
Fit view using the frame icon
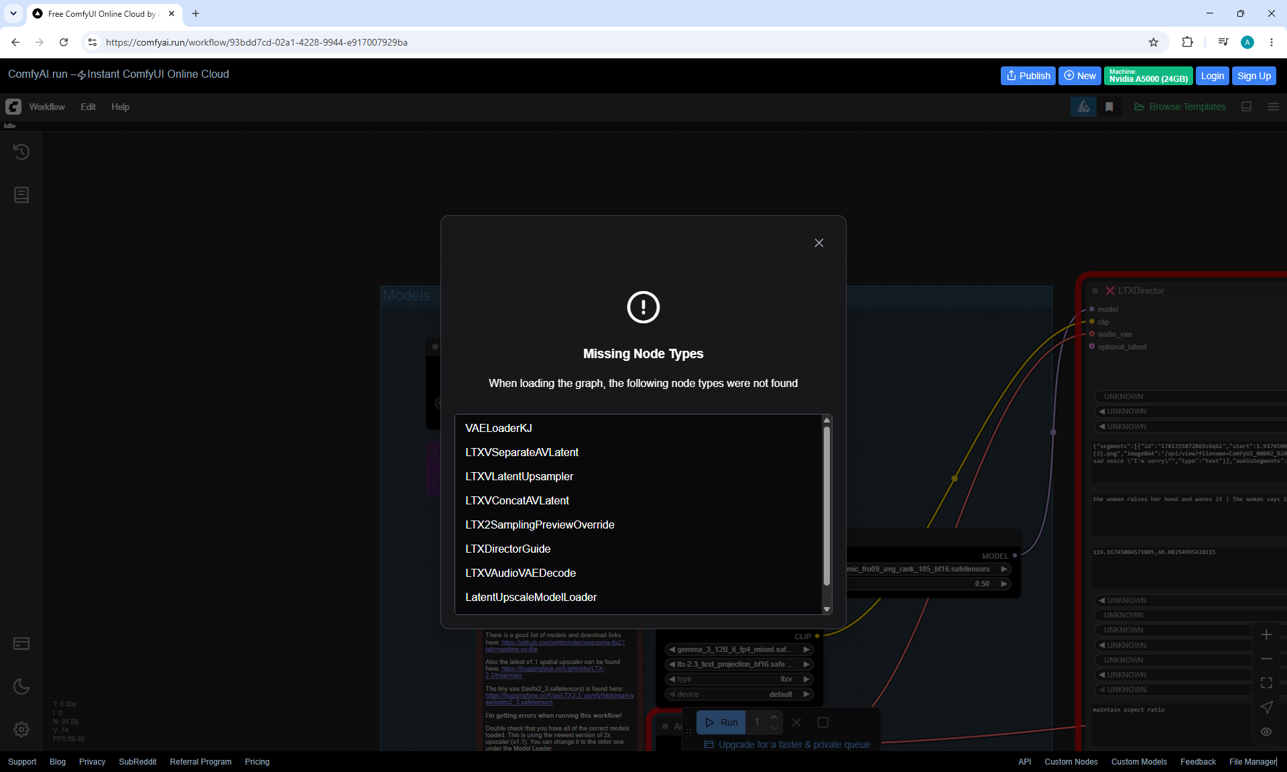click(1266, 683)
